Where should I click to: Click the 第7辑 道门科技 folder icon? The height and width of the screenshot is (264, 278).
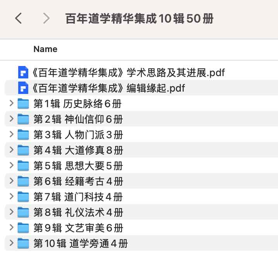pos(24,197)
